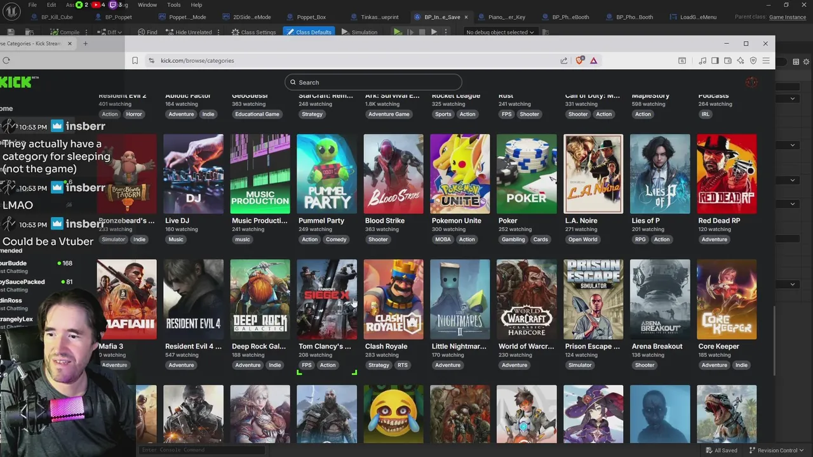
Task: Click the Unreal console command input
Action: click(201, 450)
